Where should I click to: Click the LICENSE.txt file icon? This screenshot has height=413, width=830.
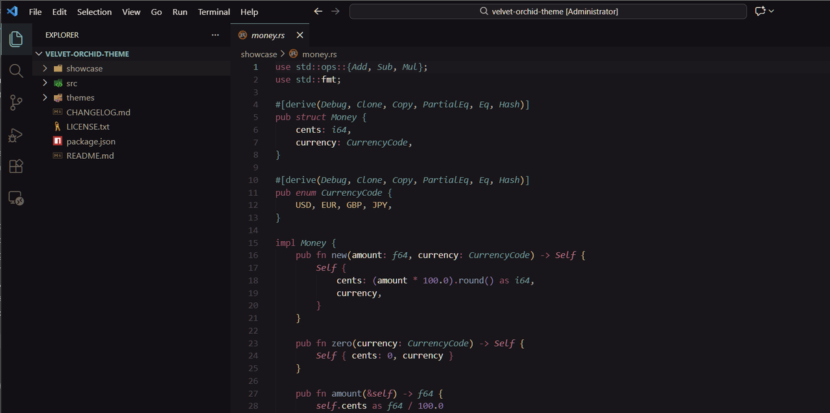(x=58, y=127)
